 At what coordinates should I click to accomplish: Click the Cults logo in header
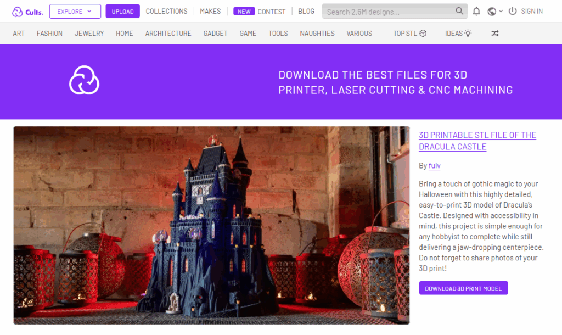click(27, 12)
